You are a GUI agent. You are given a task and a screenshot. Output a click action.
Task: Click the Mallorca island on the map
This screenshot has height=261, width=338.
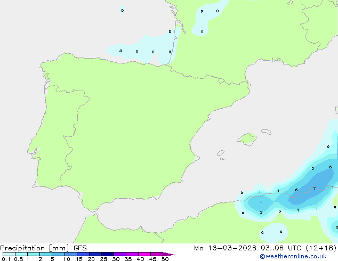point(247,139)
